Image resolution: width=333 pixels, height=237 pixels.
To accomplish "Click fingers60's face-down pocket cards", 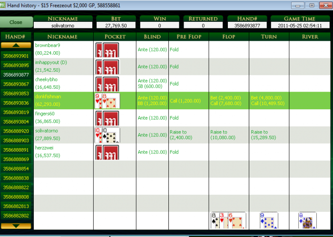I will [x=107, y=118].
